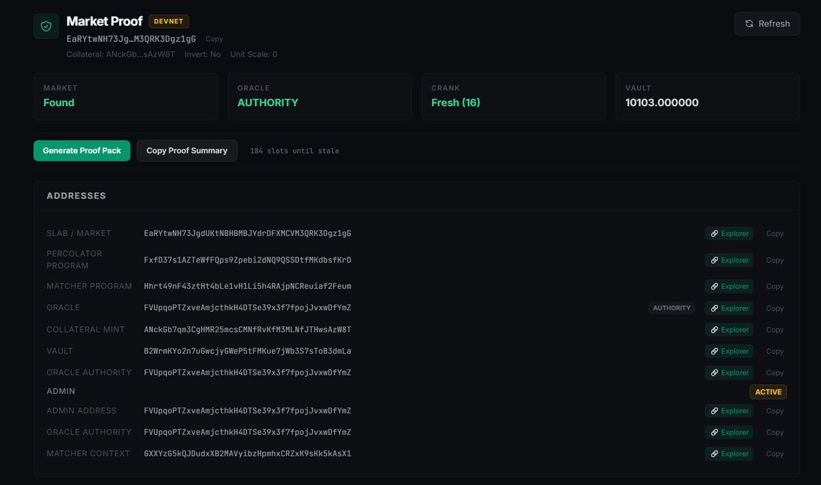
Task: Click Generate Proof Pack
Action: click(x=81, y=150)
